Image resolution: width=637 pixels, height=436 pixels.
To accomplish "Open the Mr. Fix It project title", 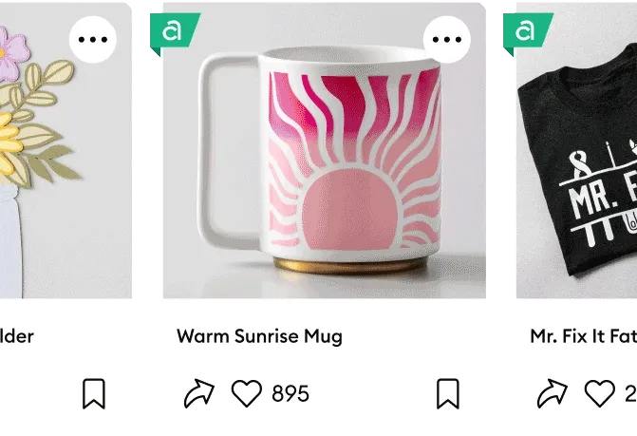I will point(584,336).
